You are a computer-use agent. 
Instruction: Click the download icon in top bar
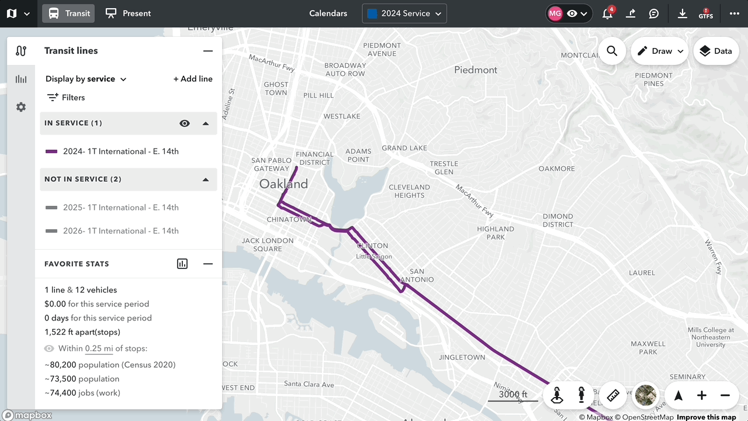[682, 13]
